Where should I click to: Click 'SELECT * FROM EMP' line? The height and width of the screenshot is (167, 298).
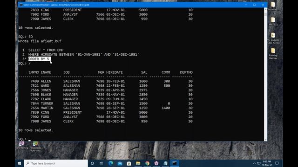[46, 50]
